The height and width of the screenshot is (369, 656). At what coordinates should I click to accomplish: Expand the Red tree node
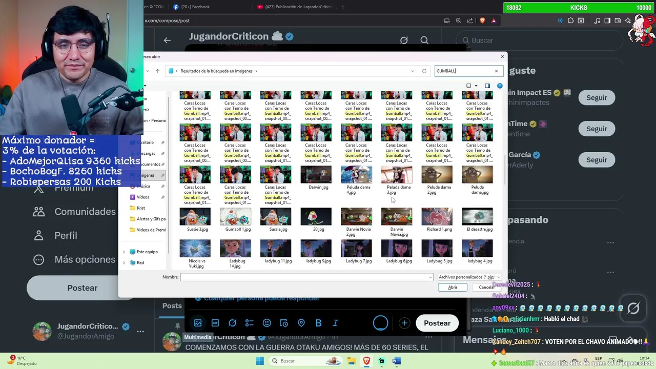pos(124,262)
